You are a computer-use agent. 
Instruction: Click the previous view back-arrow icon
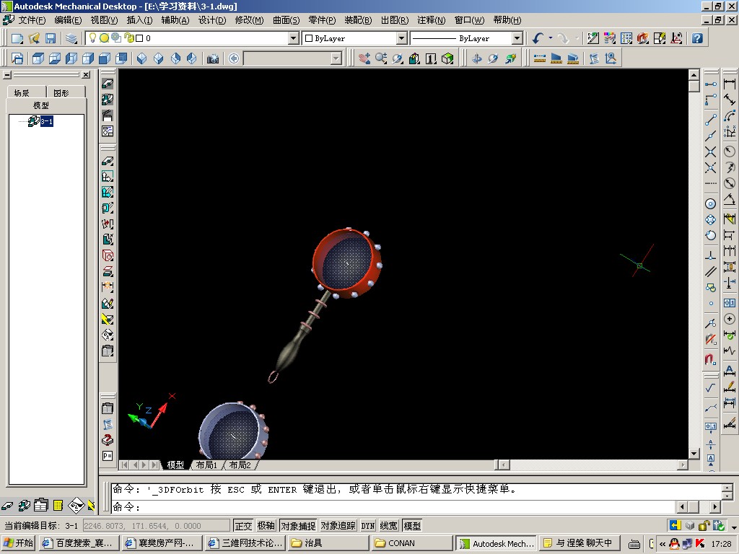click(x=234, y=58)
